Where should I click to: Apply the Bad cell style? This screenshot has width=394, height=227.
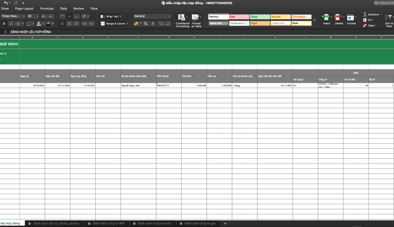point(239,17)
